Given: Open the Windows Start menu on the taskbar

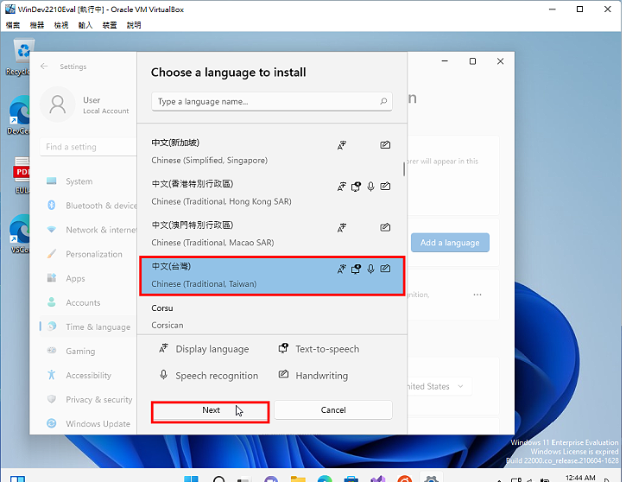Looking at the screenshot, I should (x=191, y=479).
